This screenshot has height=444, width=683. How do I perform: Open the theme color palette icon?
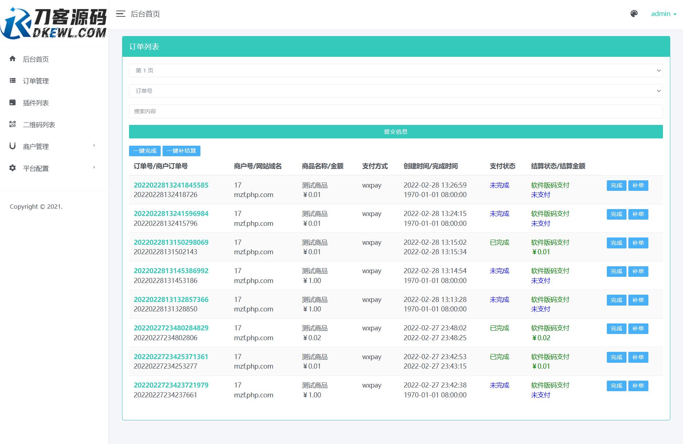(x=634, y=14)
